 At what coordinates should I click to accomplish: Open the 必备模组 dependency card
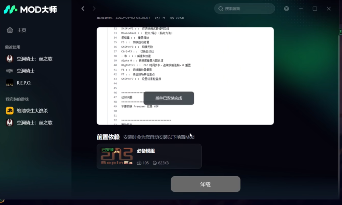tap(149, 156)
